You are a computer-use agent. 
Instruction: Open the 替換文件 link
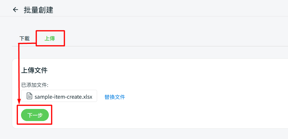click(115, 97)
